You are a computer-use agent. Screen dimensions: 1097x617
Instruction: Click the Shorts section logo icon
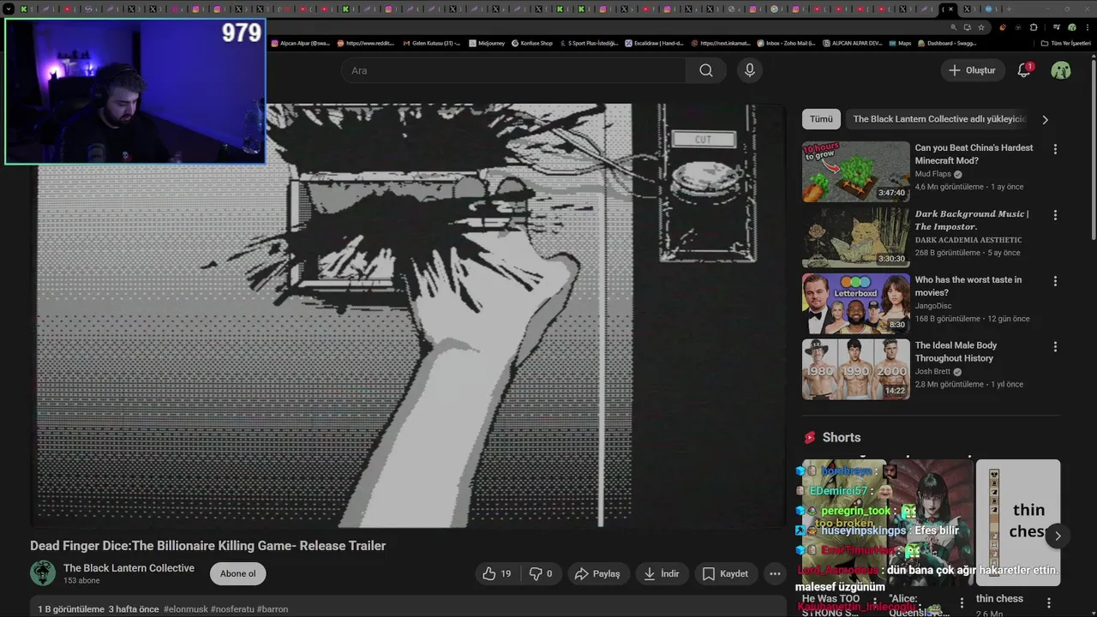(x=810, y=438)
